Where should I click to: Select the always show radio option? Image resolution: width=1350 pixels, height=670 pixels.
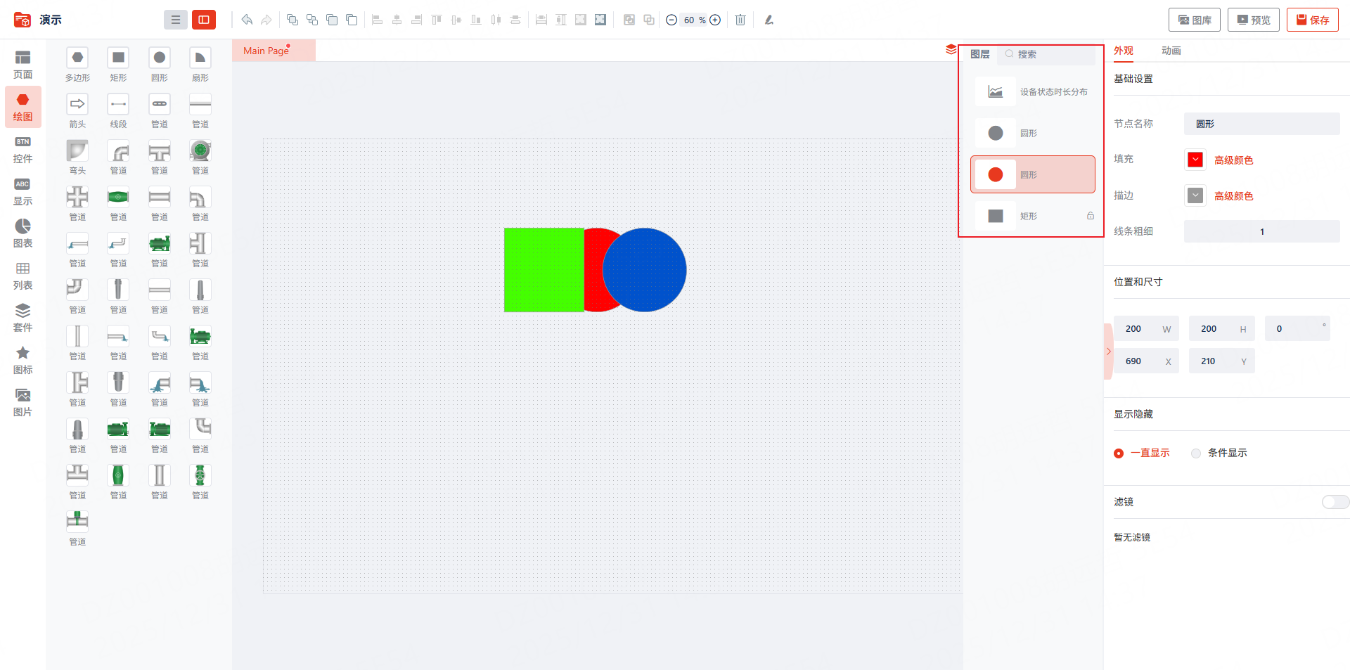click(1142, 453)
